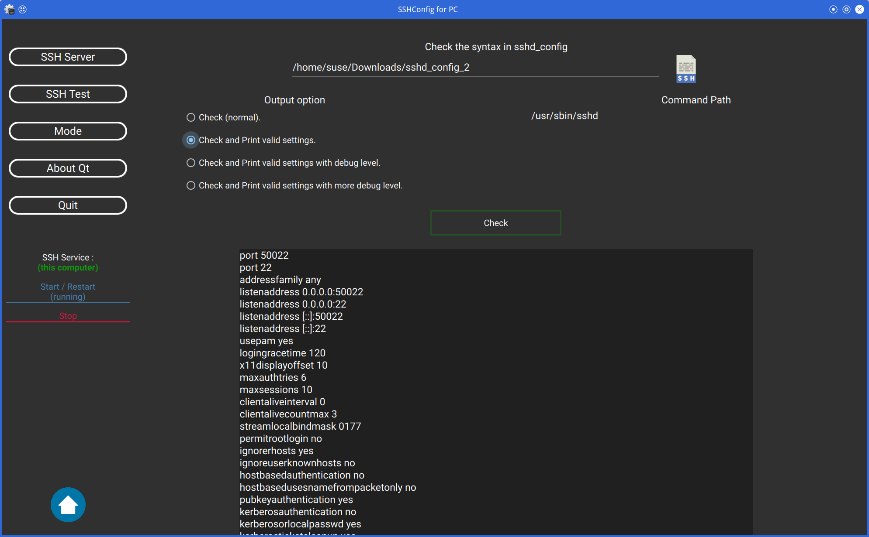Maximize the SSHConfig window
Viewport: 869px width, 537px height.
coord(846,9)
